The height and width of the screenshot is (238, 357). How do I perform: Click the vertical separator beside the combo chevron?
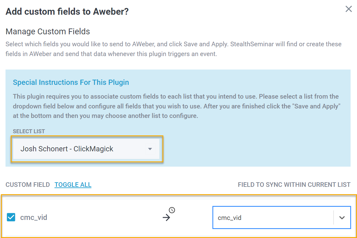[333, 218]
